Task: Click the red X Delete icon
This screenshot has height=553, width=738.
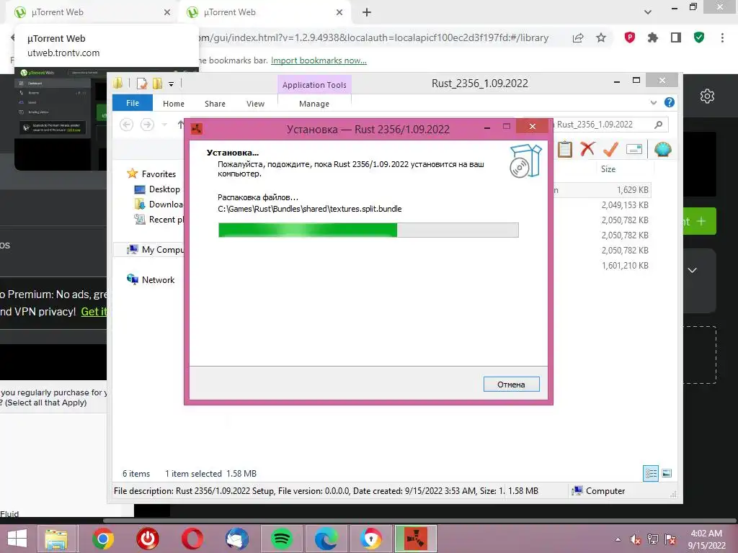Action: point(587,149)
